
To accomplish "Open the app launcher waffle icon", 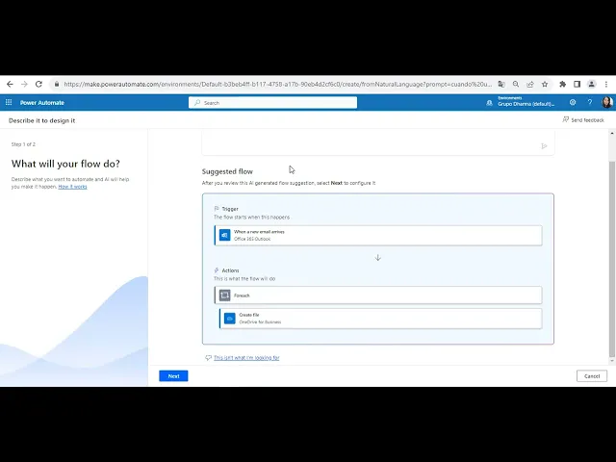I will (x=9, y=103).
